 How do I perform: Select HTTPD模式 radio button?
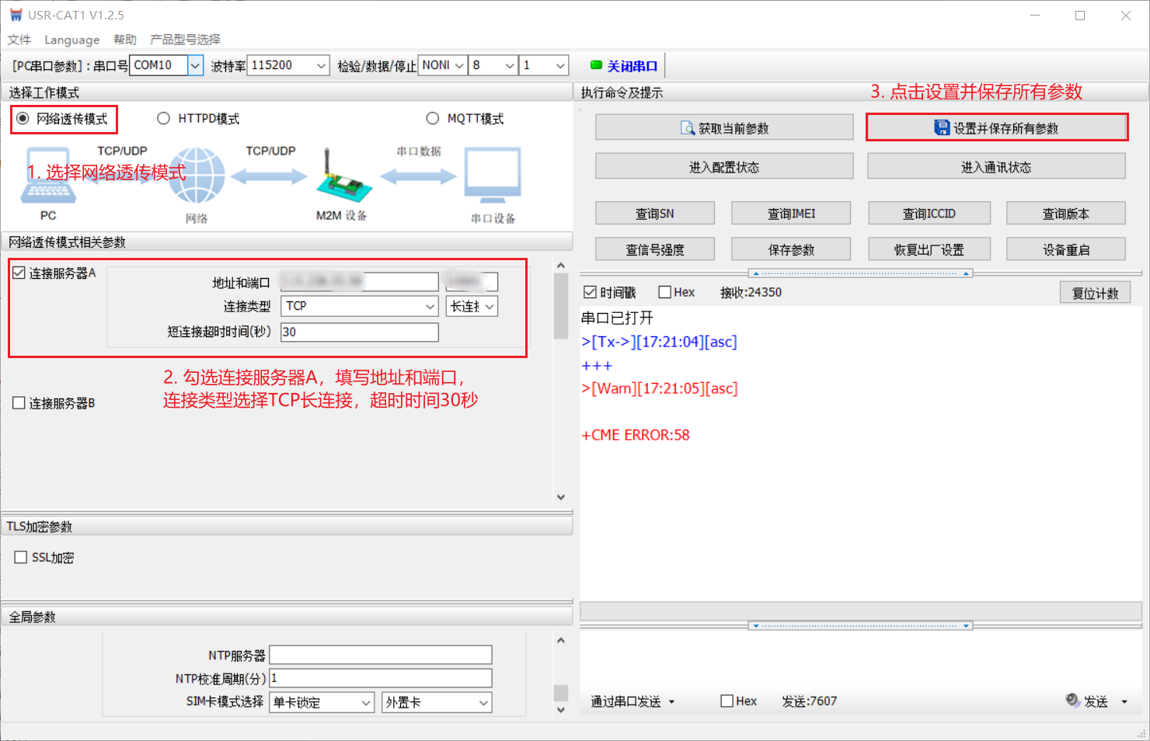click(x=163, y=118)
